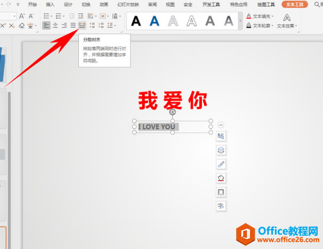323x249 pixels.
Task: Click the shape fill bucket icon
Action: point(221,178)
